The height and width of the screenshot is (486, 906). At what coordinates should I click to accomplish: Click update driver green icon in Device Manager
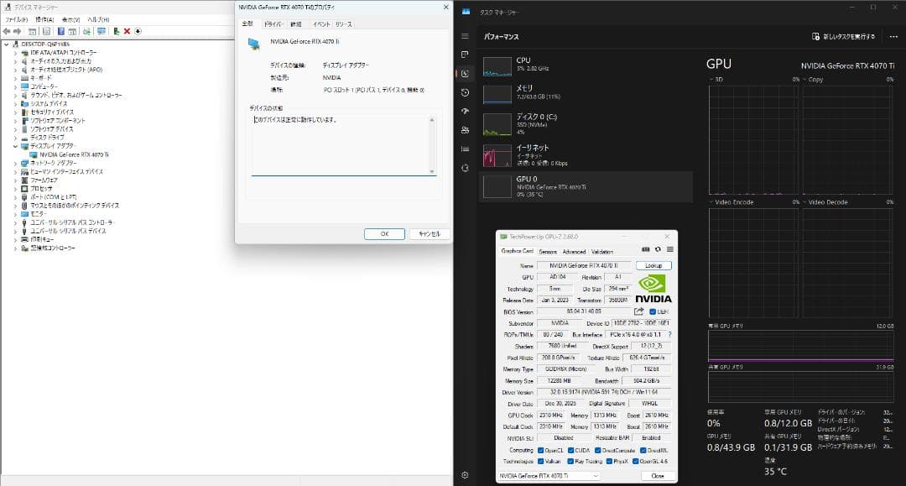point(116,31)
